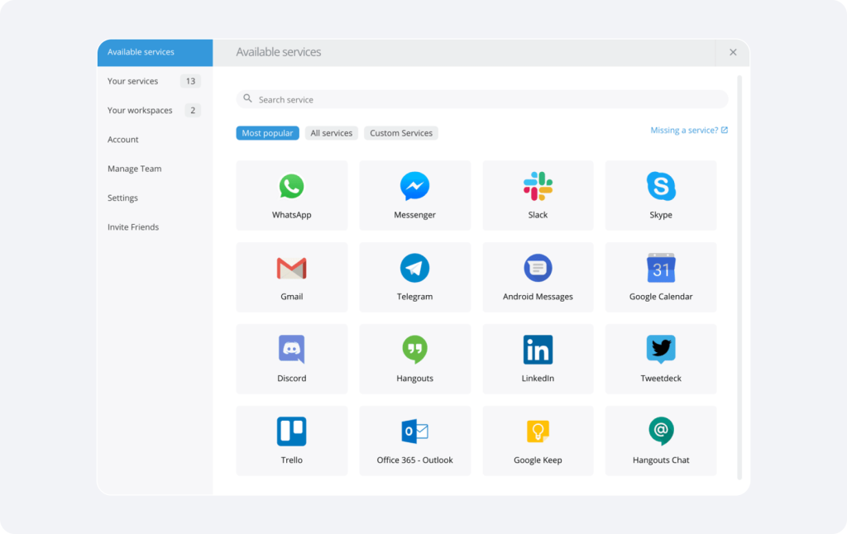The image size is (847, 534).
Task: Choose the Trello service icon
Action: click(292, 431)
